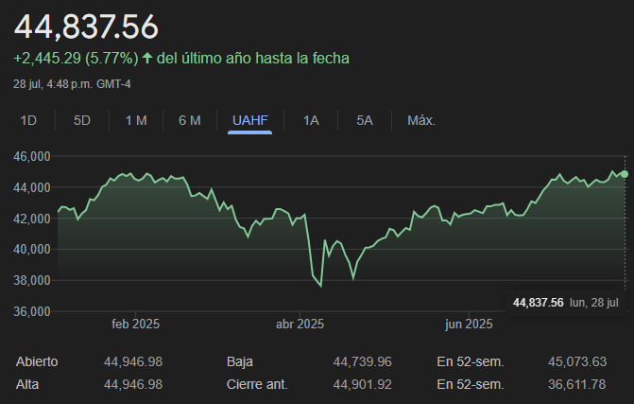The width and height of the screenshot is (634, 404).
Task: Click the Cierre ant. value 44,901.92
Action: pyautogui.click(x=362, y=384)
